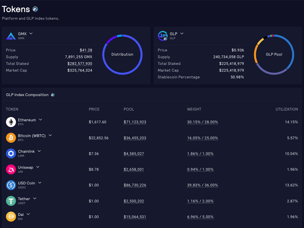Image resolution: width=304 pixels, height=228 pixels.
Task: Click the GMX price $41.28
Action: (x=86, y=50)
